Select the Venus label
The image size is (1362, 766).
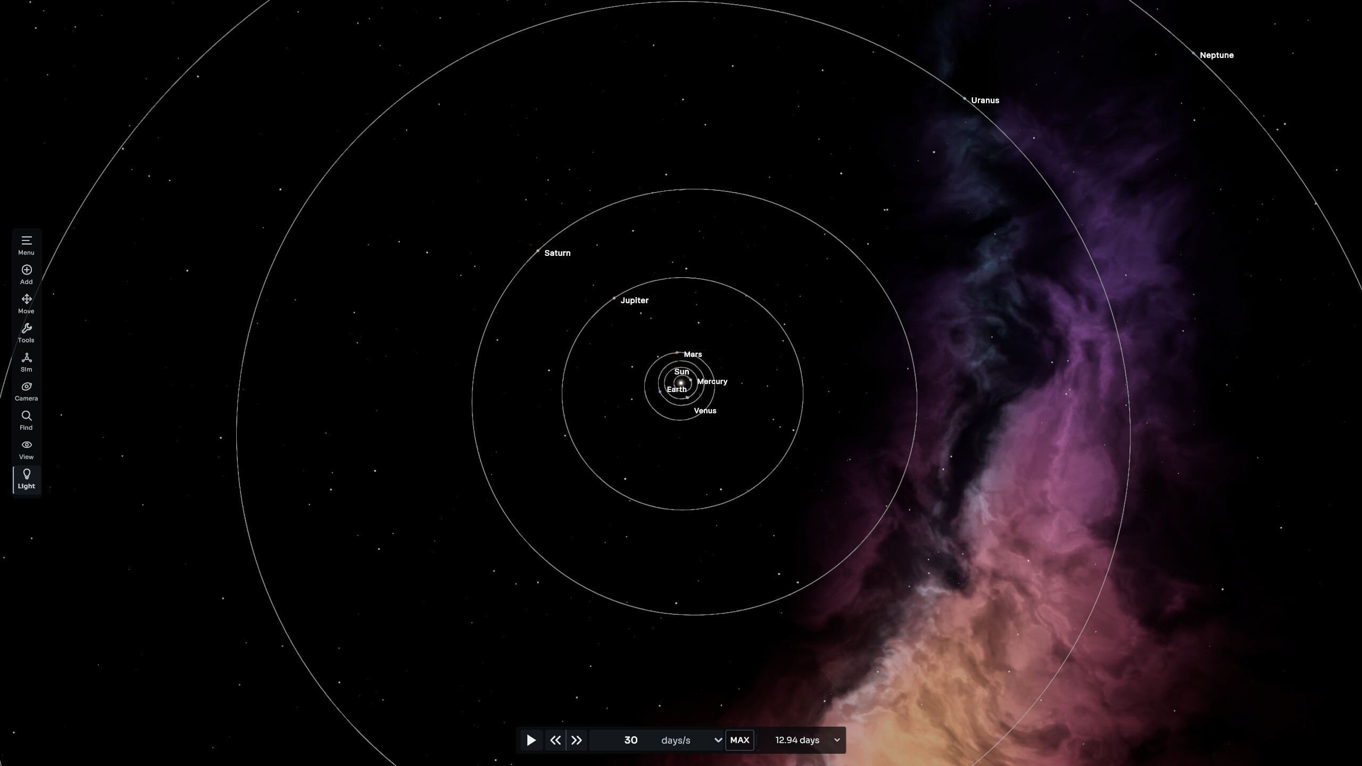pos(705,411)
